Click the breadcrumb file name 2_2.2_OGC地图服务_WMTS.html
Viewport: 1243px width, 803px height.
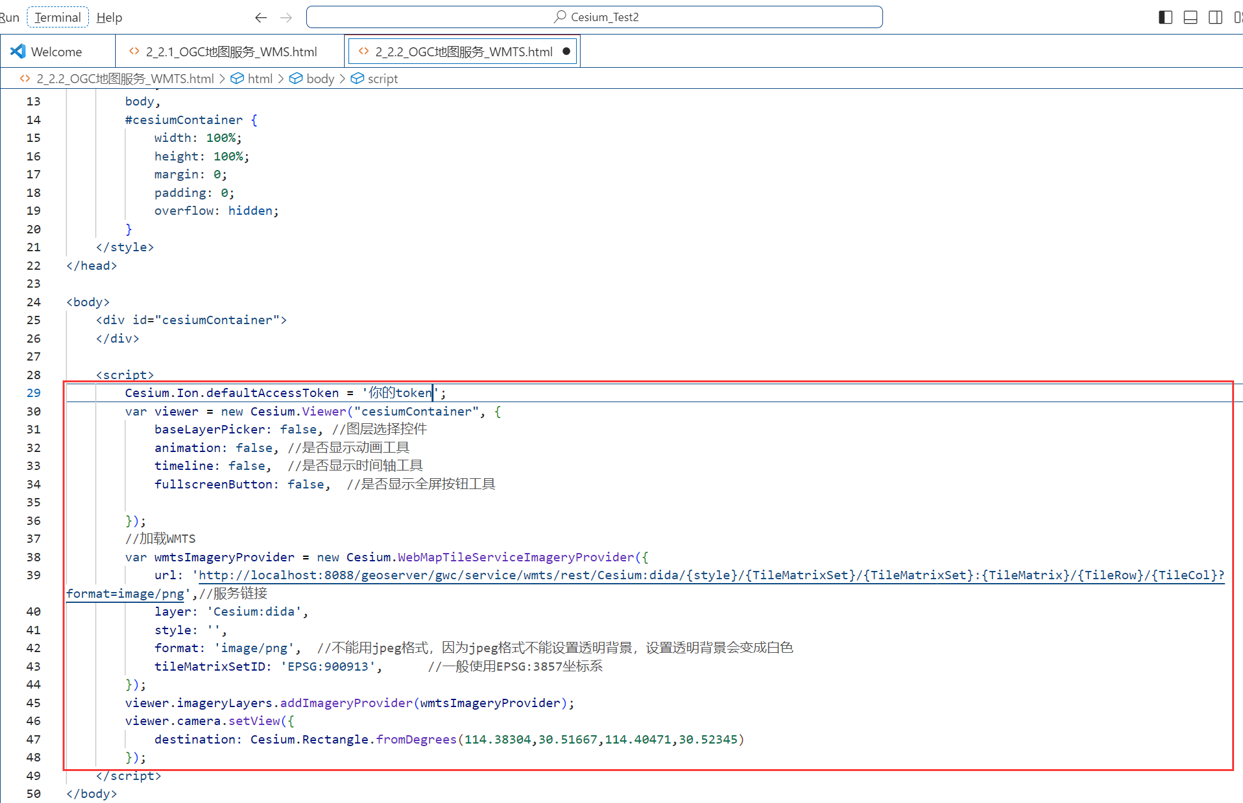tap(125, 79)
